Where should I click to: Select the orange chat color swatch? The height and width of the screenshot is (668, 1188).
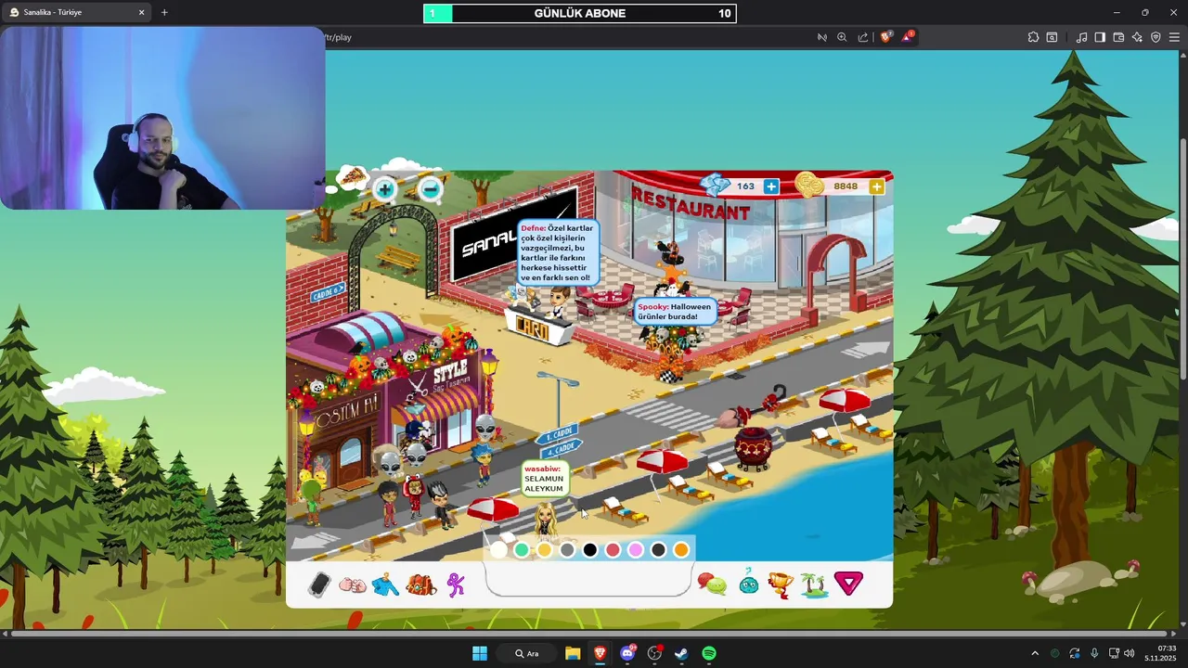[681, 550]
